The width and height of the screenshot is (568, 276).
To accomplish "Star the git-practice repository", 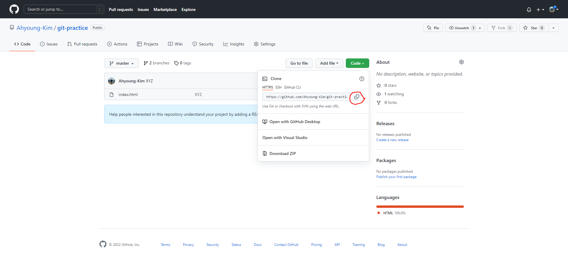I will [x=534, y=28].
